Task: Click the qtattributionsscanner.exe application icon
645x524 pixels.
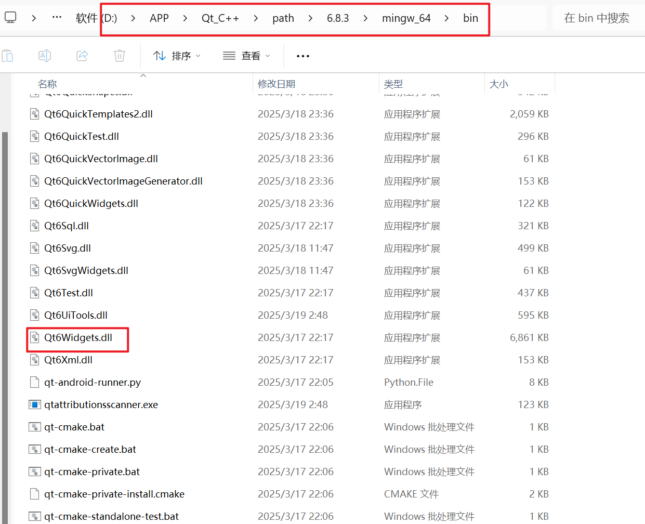Action: 35,404
